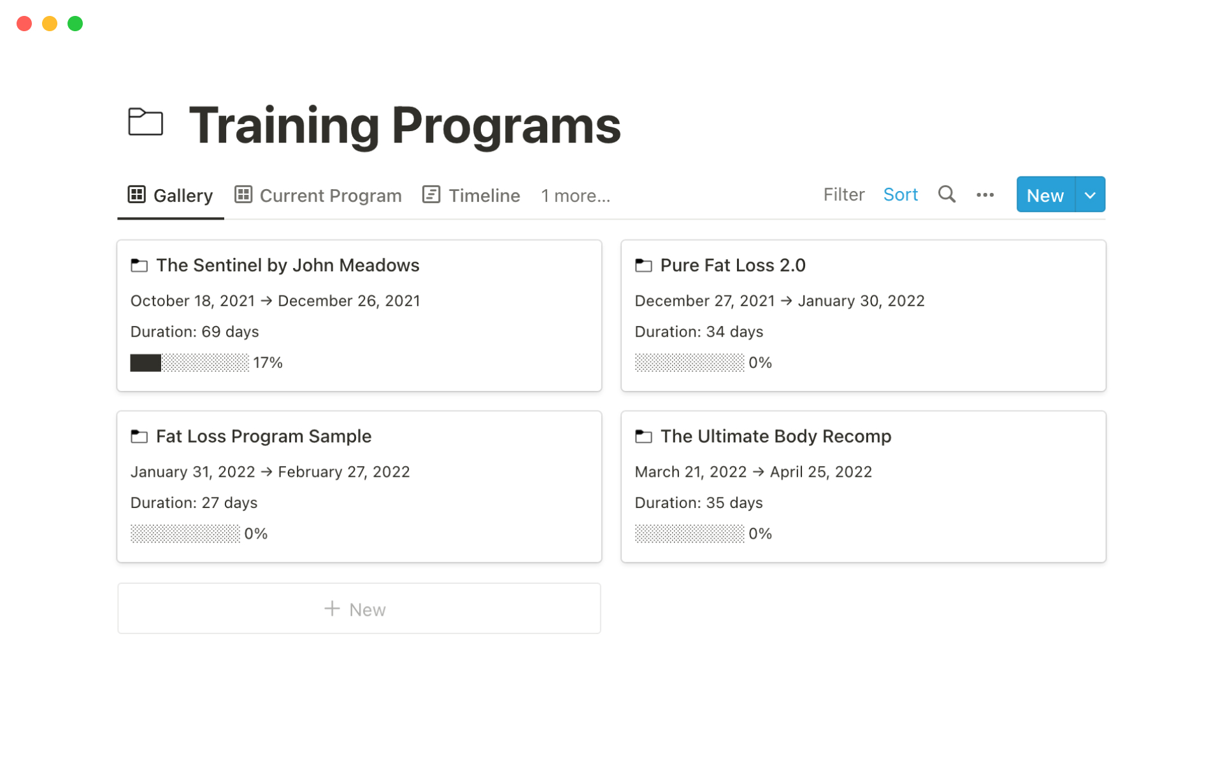
Task: Click folder icon on Ultimate Body Recomp card
Action: click(643, 436)
